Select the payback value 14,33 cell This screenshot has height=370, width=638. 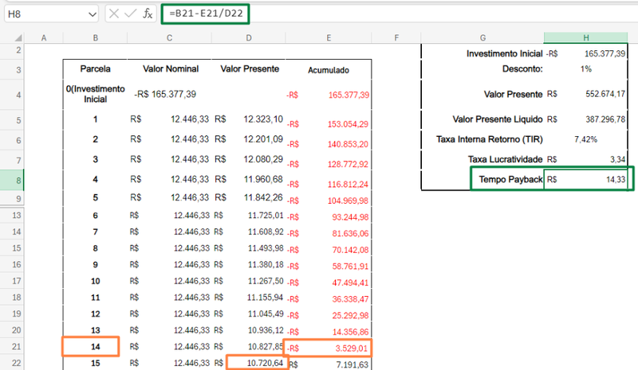point(586,179)
